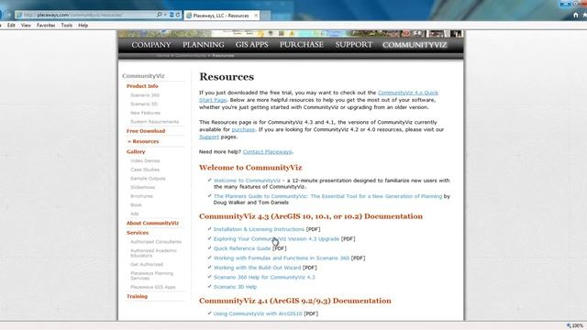Click the Contact Placeways link
This screenshot has width=587, height=330.
coord(267,152)
